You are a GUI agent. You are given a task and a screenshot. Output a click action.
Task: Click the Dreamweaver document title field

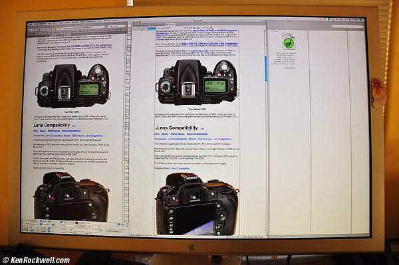[173, 28]
